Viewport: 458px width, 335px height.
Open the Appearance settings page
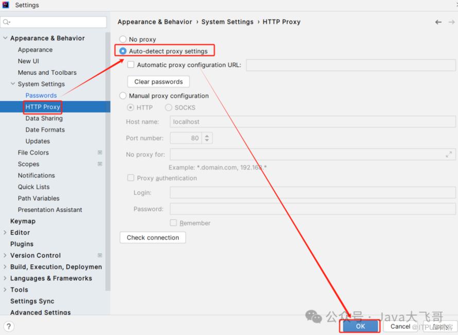tap(35, 50)
